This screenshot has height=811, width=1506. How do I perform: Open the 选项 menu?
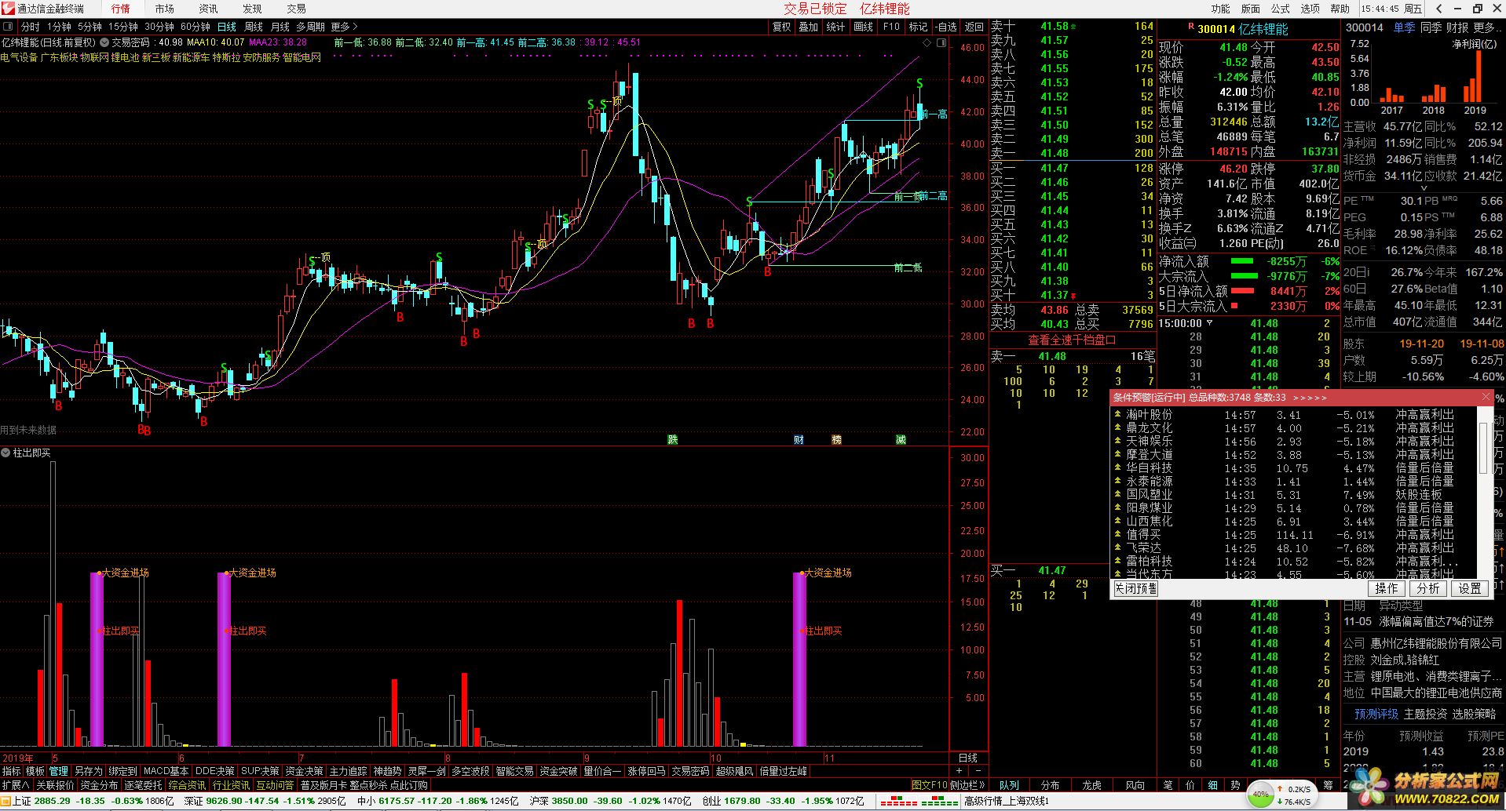coord(1310,9)
